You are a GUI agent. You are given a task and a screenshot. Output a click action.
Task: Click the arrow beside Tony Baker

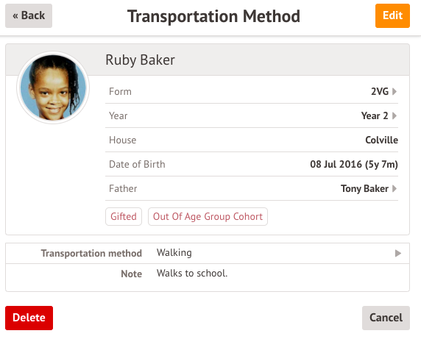(x=395, y=188)
